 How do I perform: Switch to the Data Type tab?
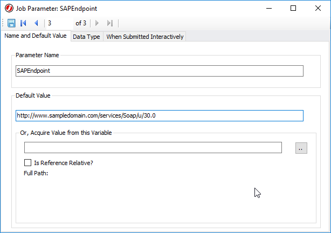tap(86, 37)
